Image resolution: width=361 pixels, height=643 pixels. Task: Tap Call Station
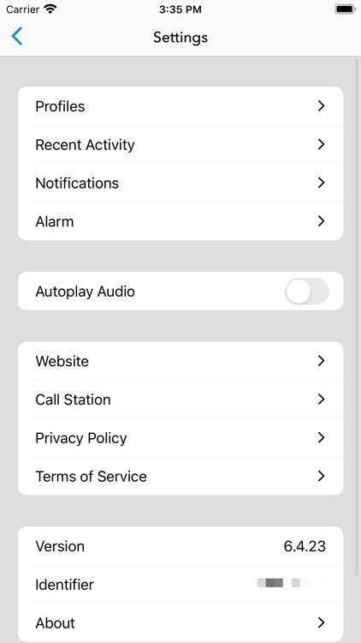click(180, 400)
